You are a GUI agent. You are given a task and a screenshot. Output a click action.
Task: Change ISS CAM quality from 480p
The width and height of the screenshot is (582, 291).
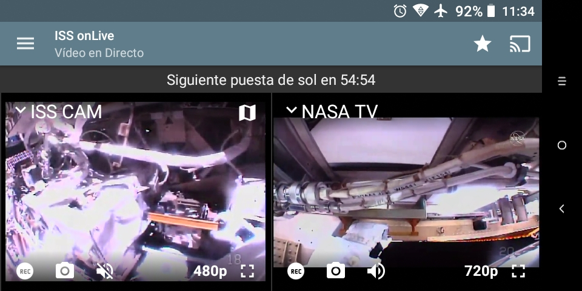point(210,272)
